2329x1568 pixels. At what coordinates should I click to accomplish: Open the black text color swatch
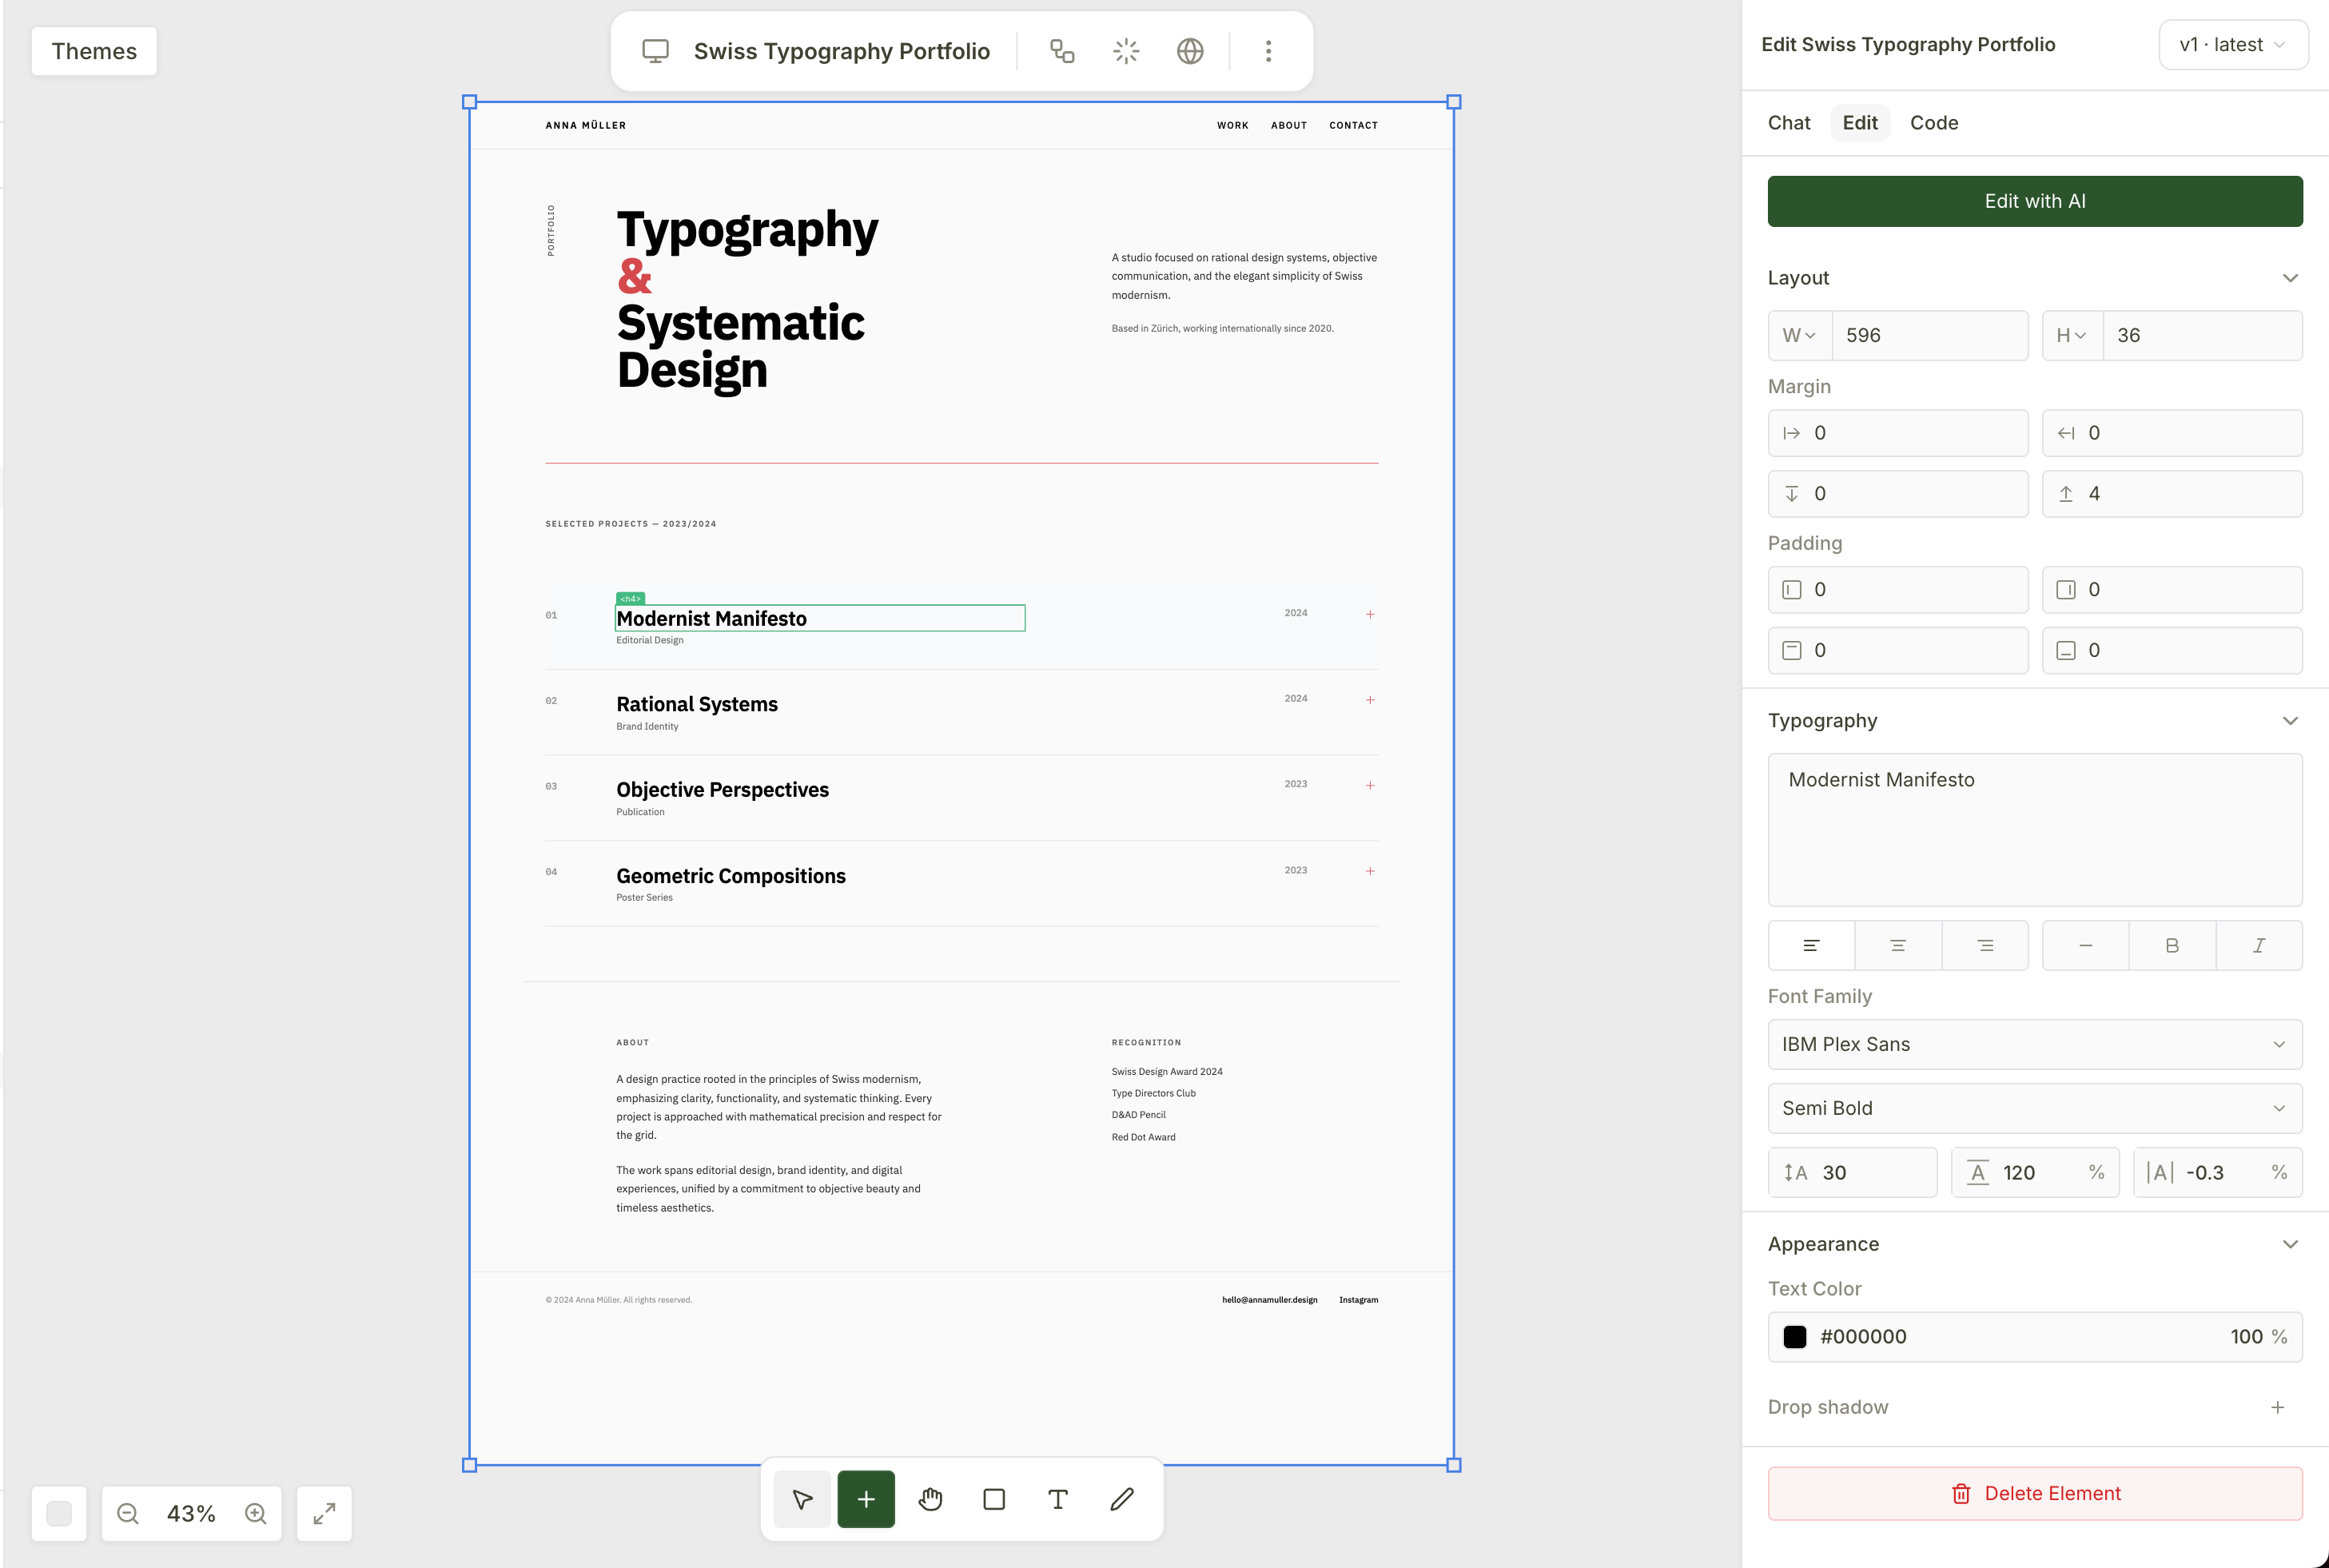1795,1336
